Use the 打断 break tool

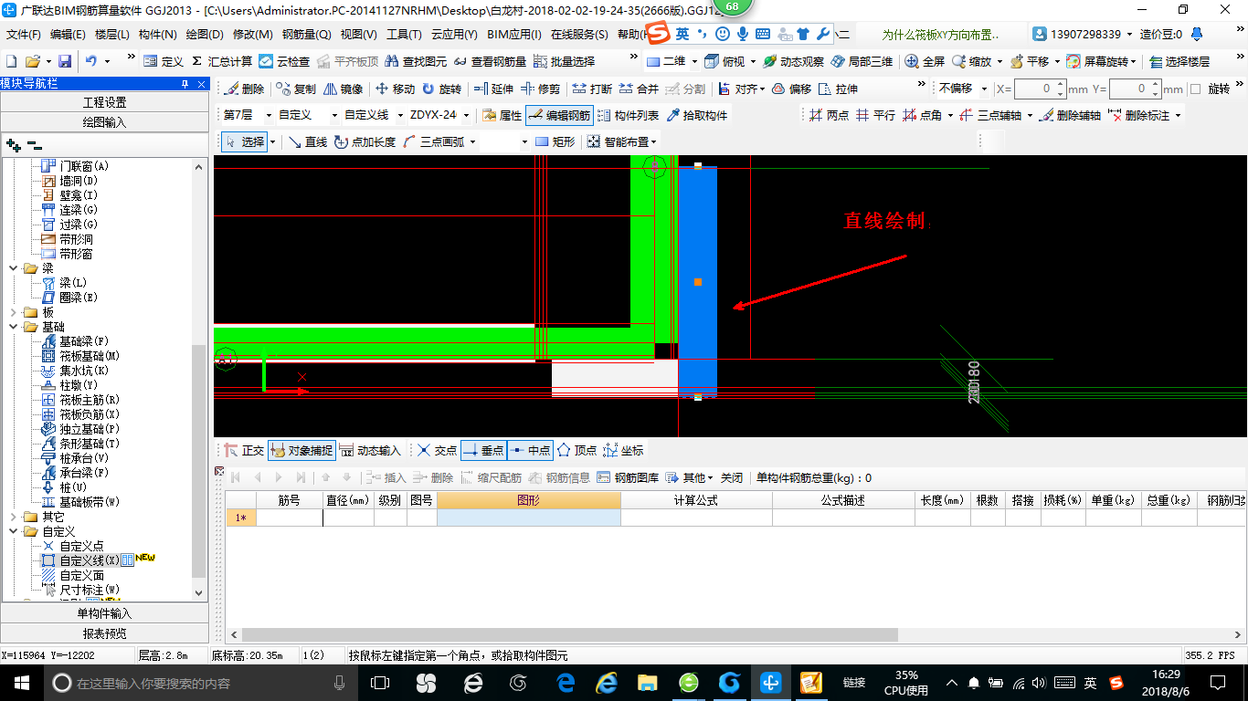[592, 89]
